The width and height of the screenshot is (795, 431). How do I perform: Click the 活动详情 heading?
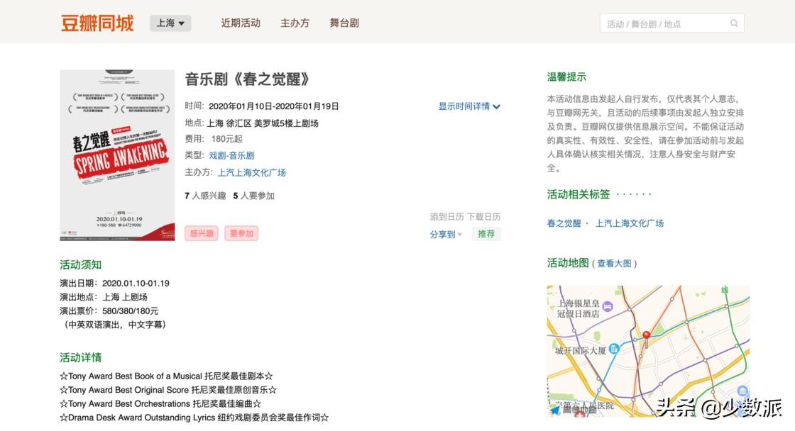point(81,357)
